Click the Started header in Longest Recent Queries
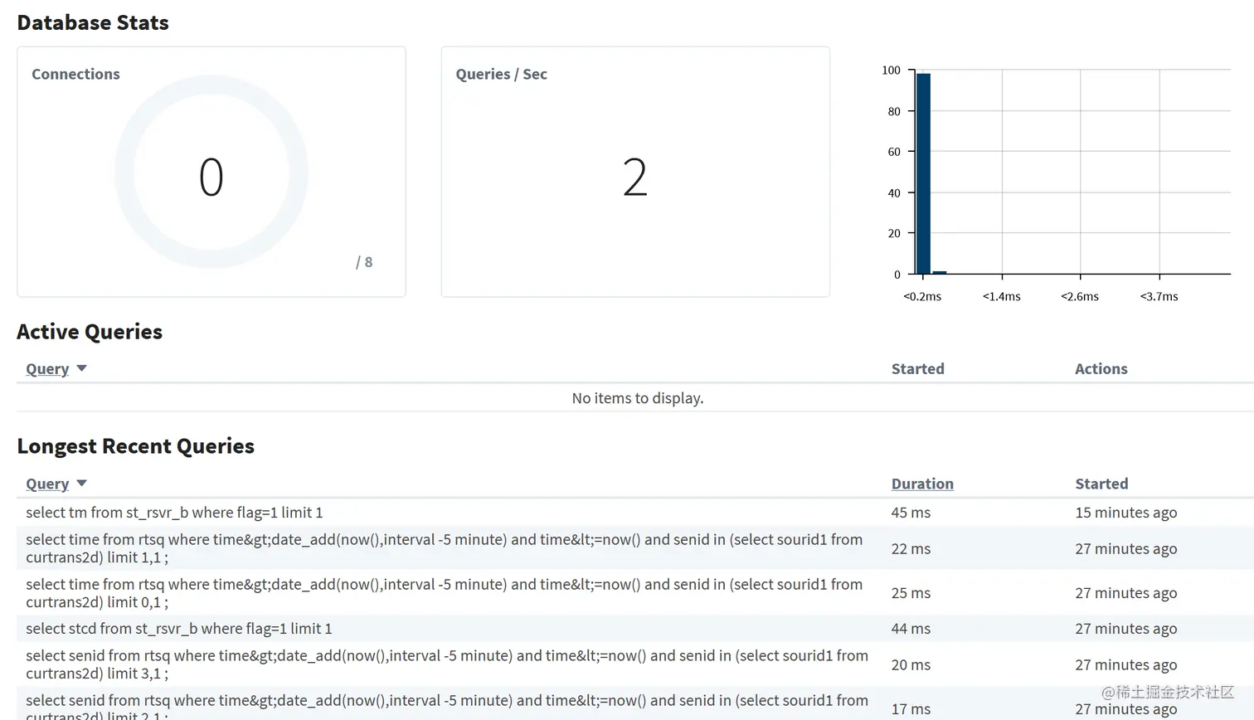This screenshot has width=1254, height=720. (x=1101, y=484)
